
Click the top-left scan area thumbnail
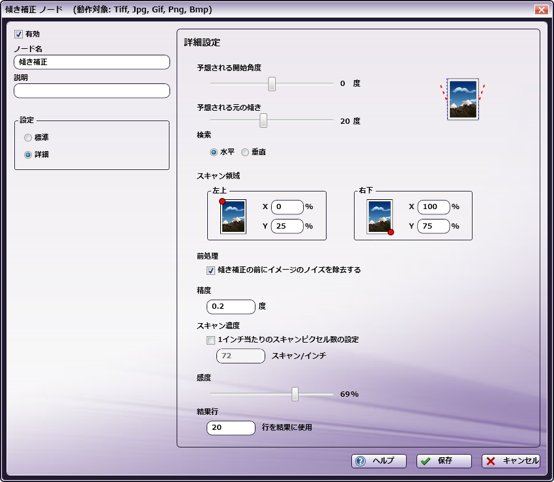pos(233,216)
